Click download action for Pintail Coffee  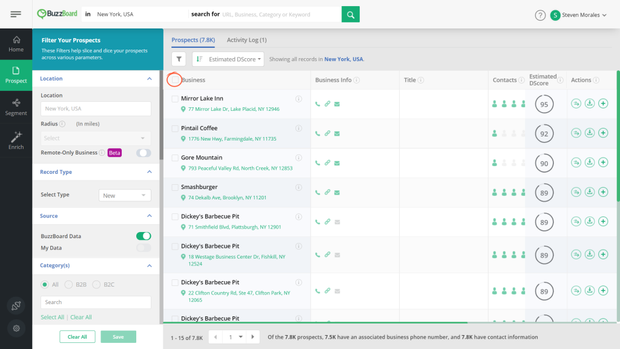(590, 133)
